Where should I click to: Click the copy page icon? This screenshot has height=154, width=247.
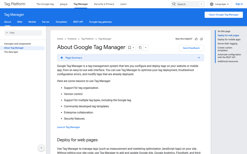140,48
